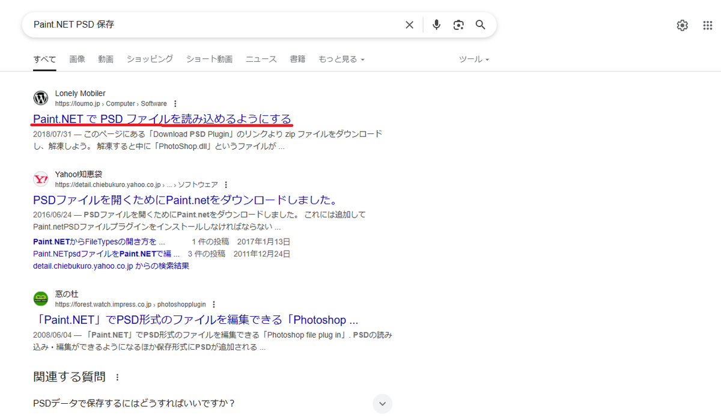Select the すべて tab
The image size is (721, 417).
point(44,59)
